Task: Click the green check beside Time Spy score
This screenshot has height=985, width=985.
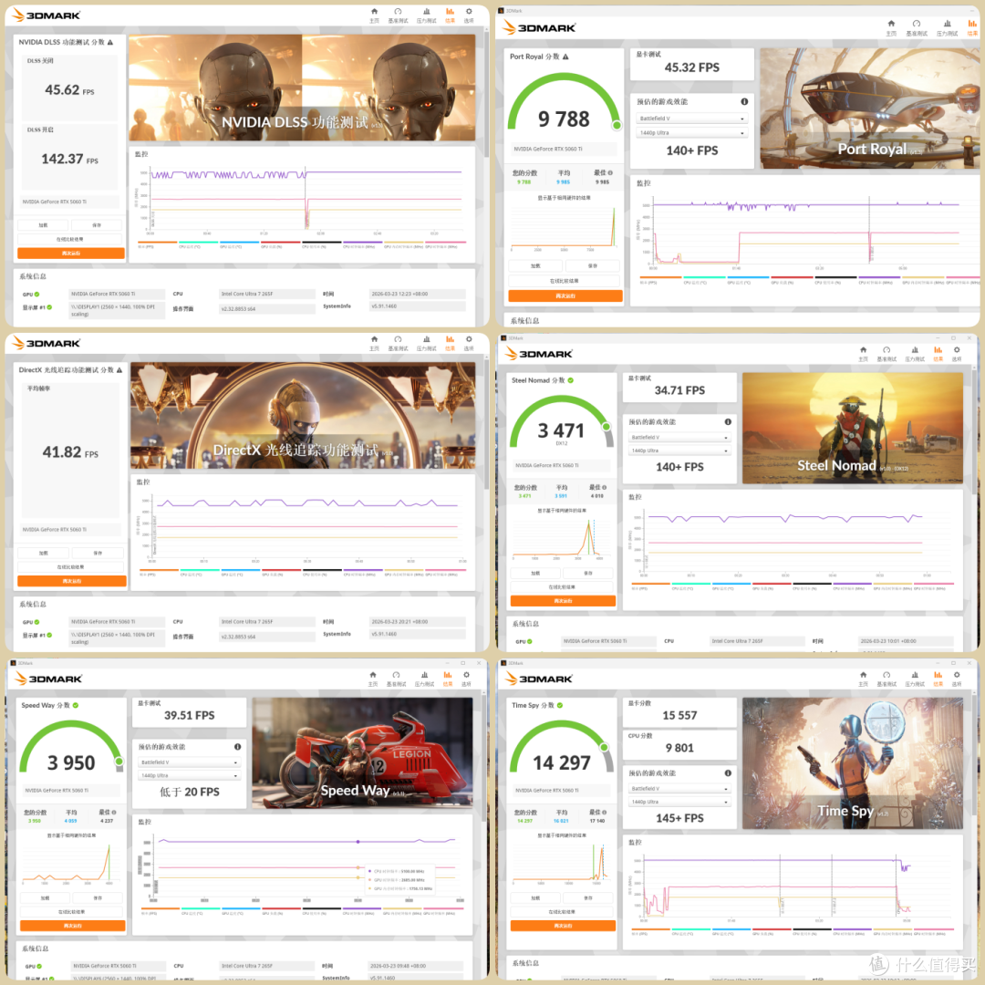Action: click(560, 705)
